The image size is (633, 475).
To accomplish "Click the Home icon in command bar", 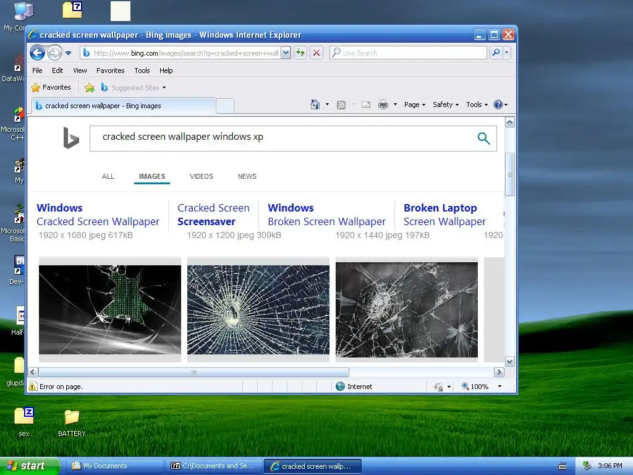I will click(x=315, y=105).
